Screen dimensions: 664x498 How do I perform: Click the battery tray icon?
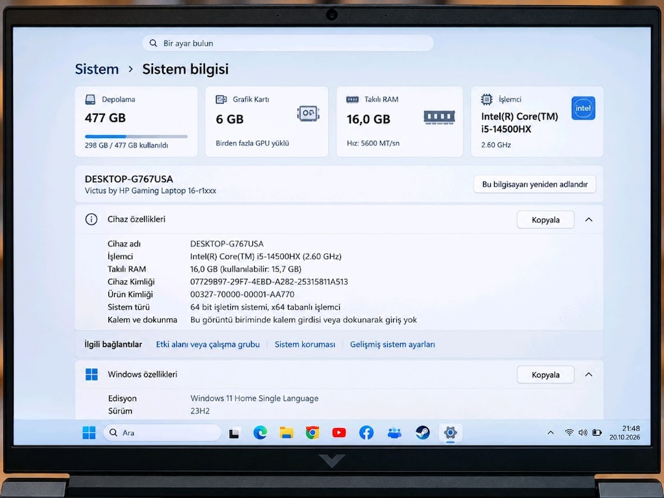coord(597,433)
